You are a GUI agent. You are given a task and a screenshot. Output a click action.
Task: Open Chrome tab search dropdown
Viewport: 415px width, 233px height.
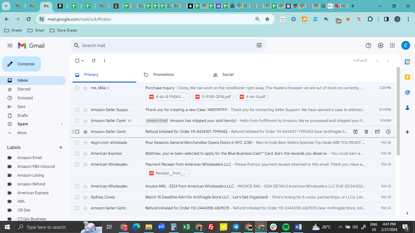6,6
